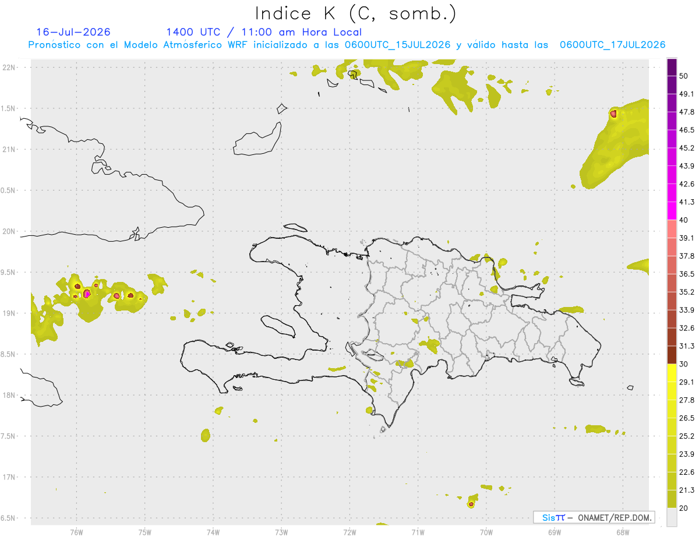This screenshot has width=699, height=540.
Task: Click the map title "Indice K (C, somb.)"
Action: [x=356, y=13]
